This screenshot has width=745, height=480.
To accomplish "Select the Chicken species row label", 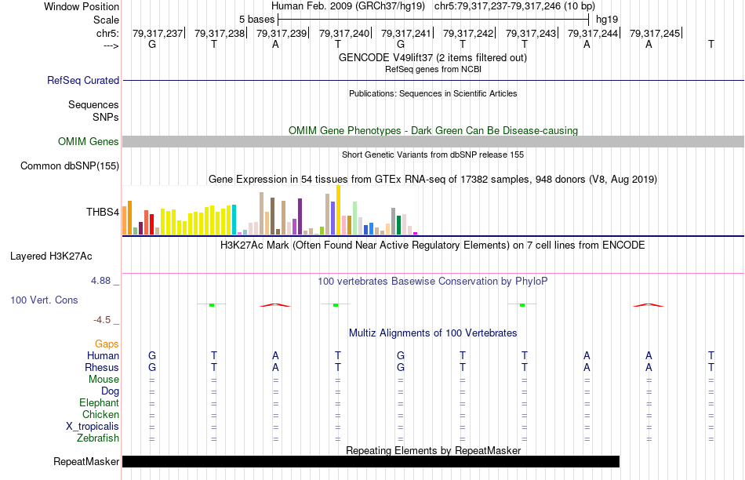I will [x=100, y=414].
